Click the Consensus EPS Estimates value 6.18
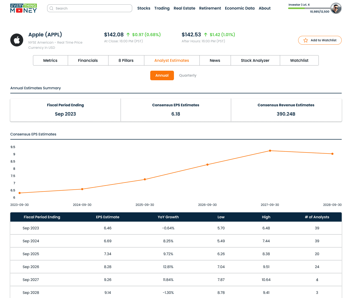This screenshot has height=298, width=352. [176, 114]
